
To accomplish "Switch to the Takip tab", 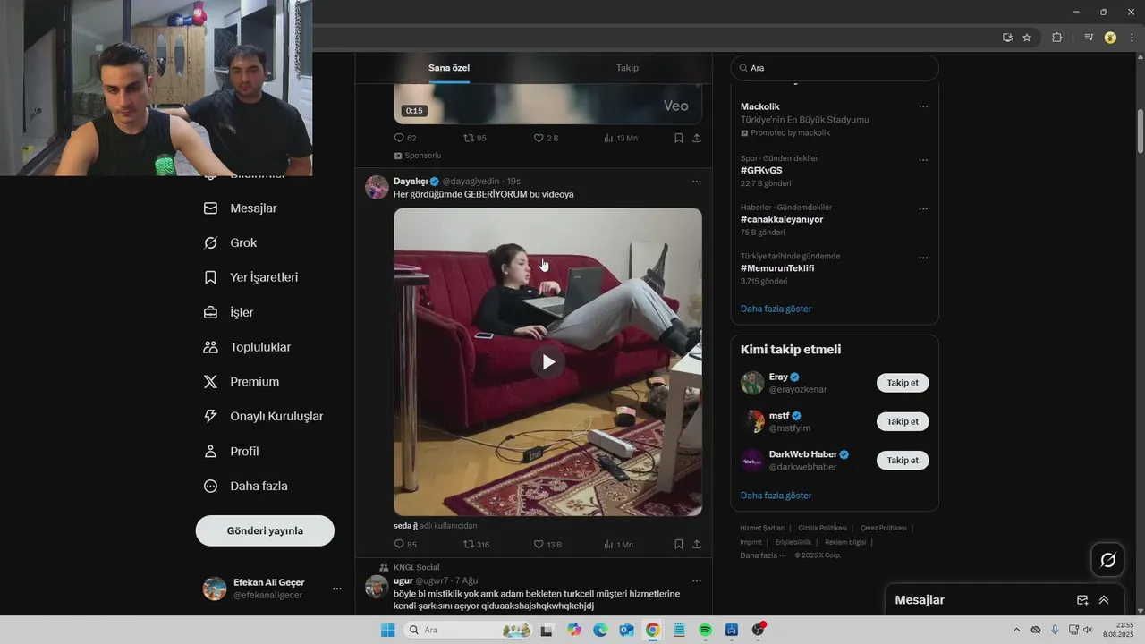I will (627, 68).
